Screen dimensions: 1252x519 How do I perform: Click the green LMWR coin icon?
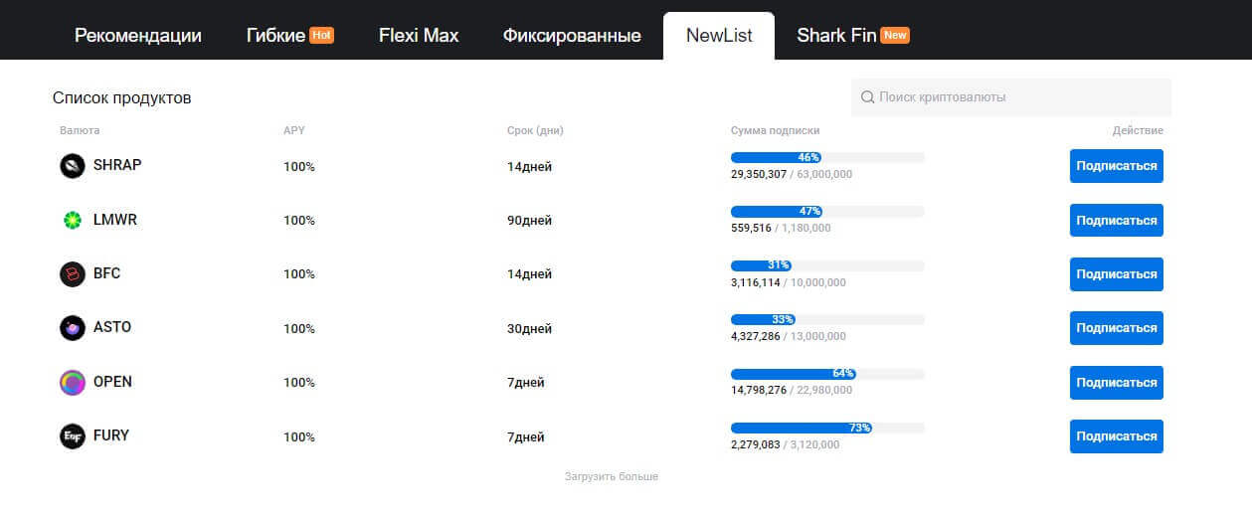click(x=73, y=221)
